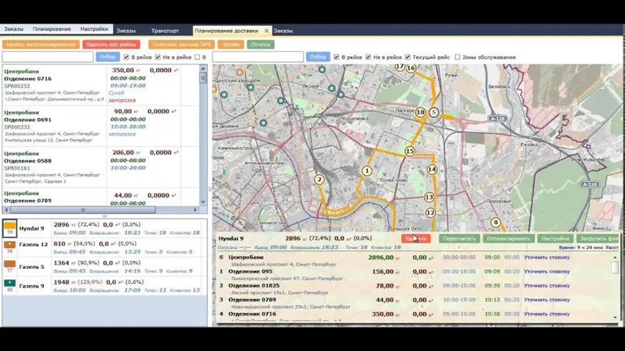Click map stop marker number 8
Viewport: 625px width, 351px height.
(495, 223)
